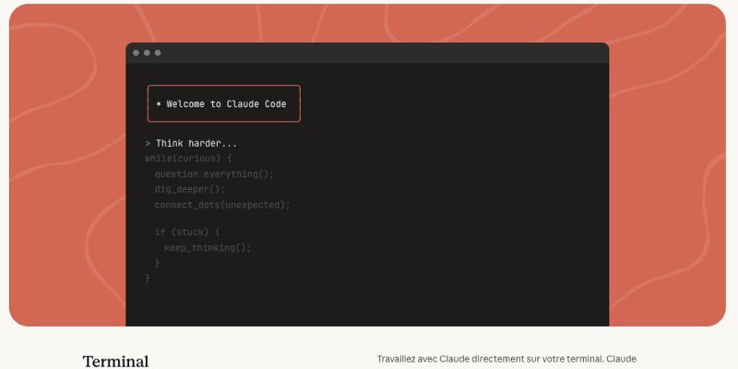Click the '>' prompt symbol before Think harder
Viewport: 738px width, 369px height.
pyautogui.click(x=148, y=144)
